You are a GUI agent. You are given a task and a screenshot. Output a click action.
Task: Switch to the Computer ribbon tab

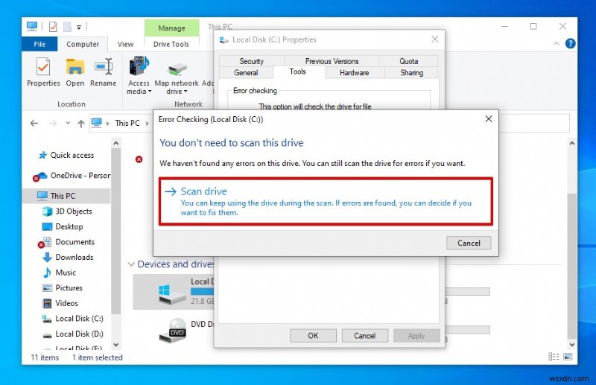83,44
